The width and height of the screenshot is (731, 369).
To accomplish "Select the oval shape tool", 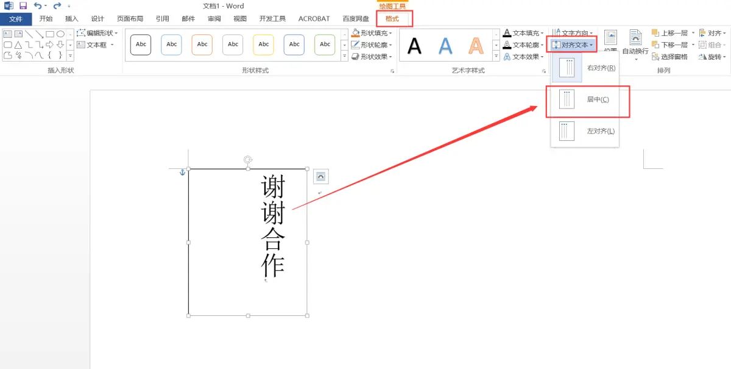I will [x=61, y=34].
